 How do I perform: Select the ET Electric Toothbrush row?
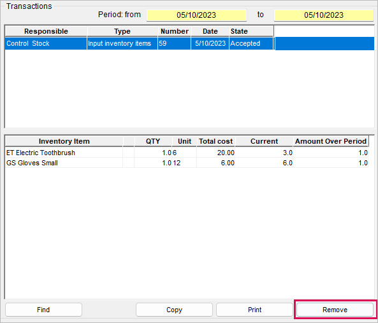click(x=187, y=153)
